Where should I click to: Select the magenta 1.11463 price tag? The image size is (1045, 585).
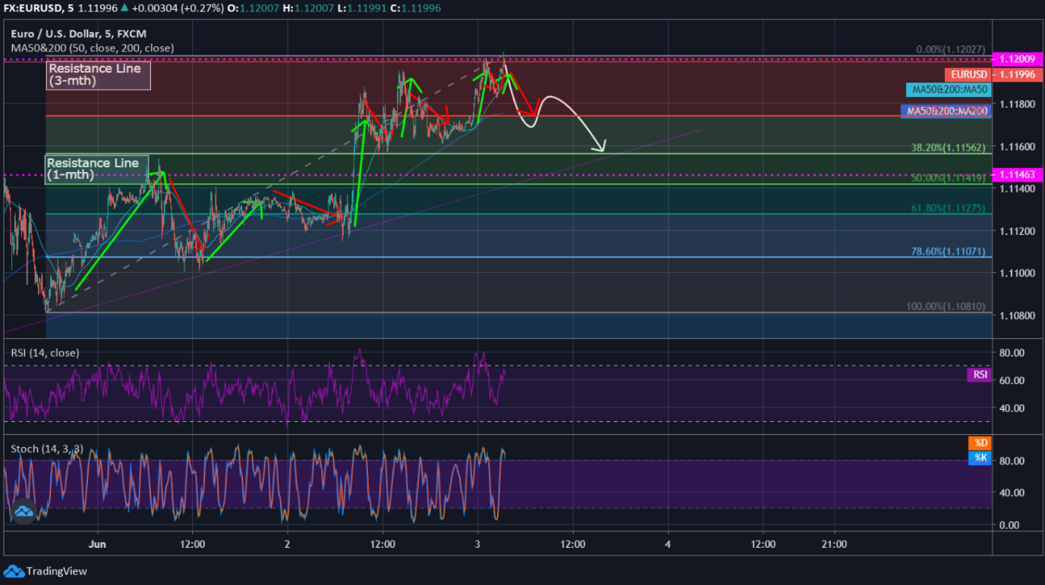(1016, 175)
